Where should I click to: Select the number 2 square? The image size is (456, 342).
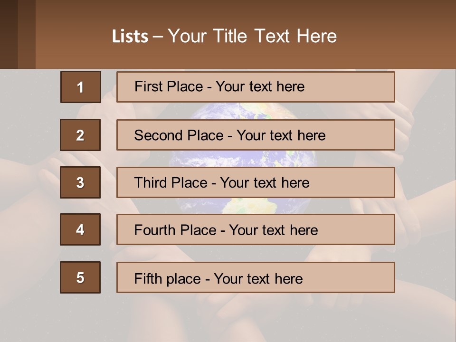click(80, 135)
